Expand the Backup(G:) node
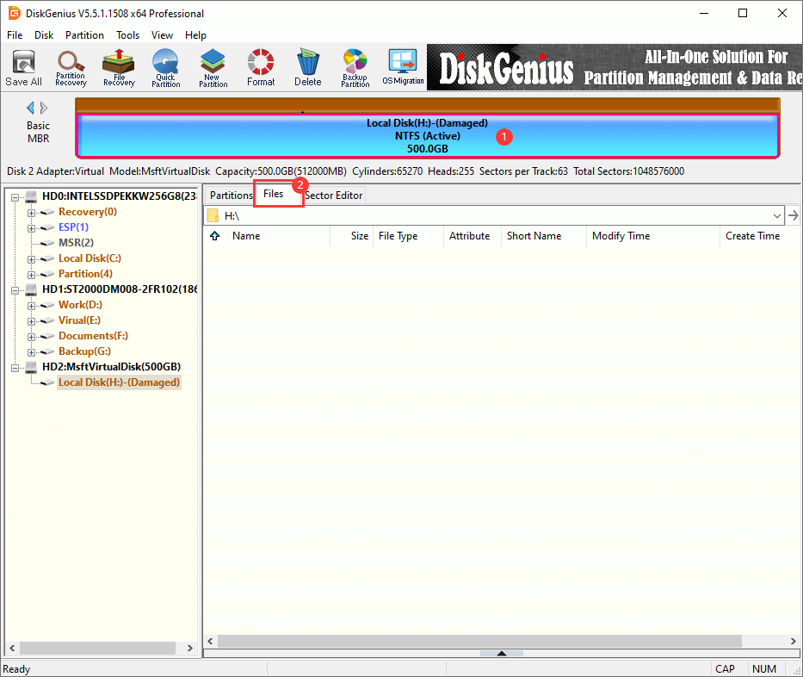This screenshot has width=803, height=677. point(31,352)
